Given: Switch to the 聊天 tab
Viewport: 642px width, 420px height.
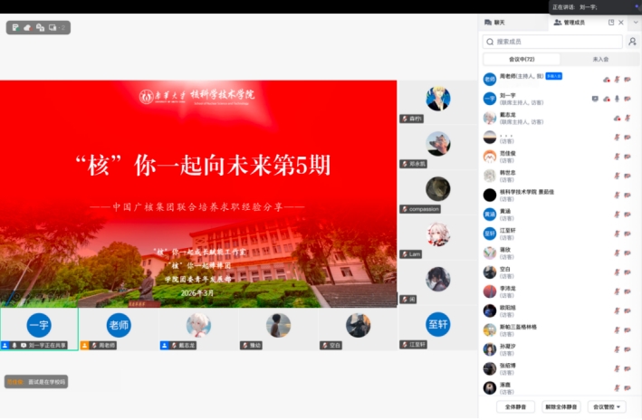Looking at the screenshot, I should [x=496, y=22].
